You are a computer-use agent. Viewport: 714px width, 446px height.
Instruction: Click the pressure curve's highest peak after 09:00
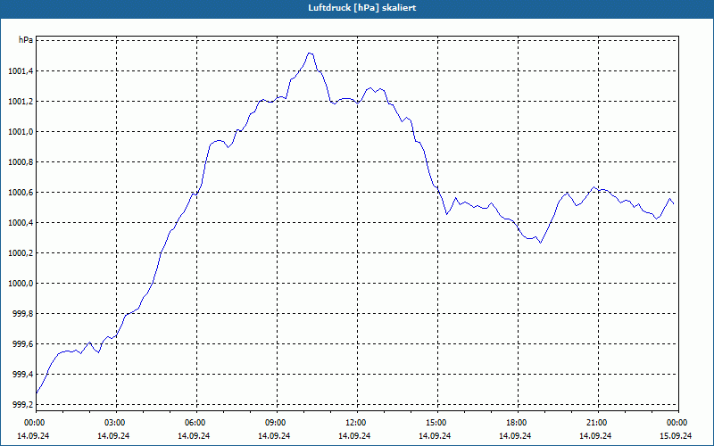[310, 53]
